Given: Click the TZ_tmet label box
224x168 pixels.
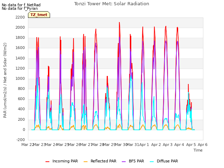Looking at the screenshot, I should pos(39,15).
